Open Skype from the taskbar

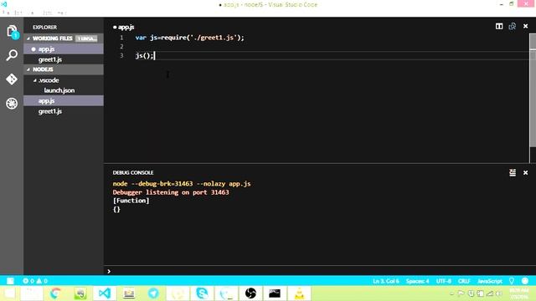[202, 293]
